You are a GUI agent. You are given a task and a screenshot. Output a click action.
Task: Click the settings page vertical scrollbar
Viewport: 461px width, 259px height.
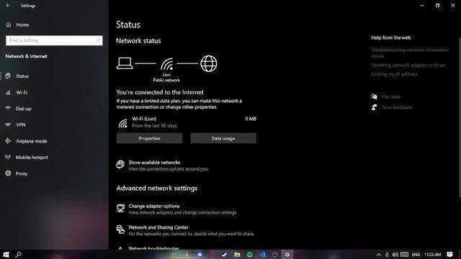coord(460,117)
